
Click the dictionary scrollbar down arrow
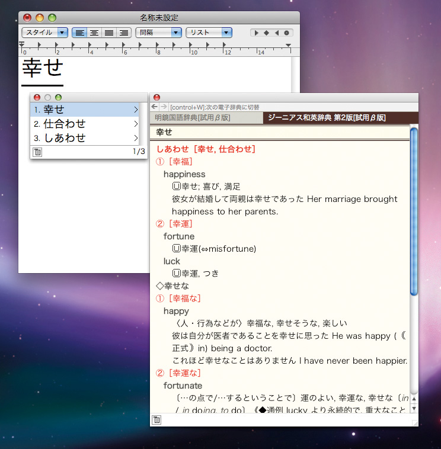[x=414, y=409]
